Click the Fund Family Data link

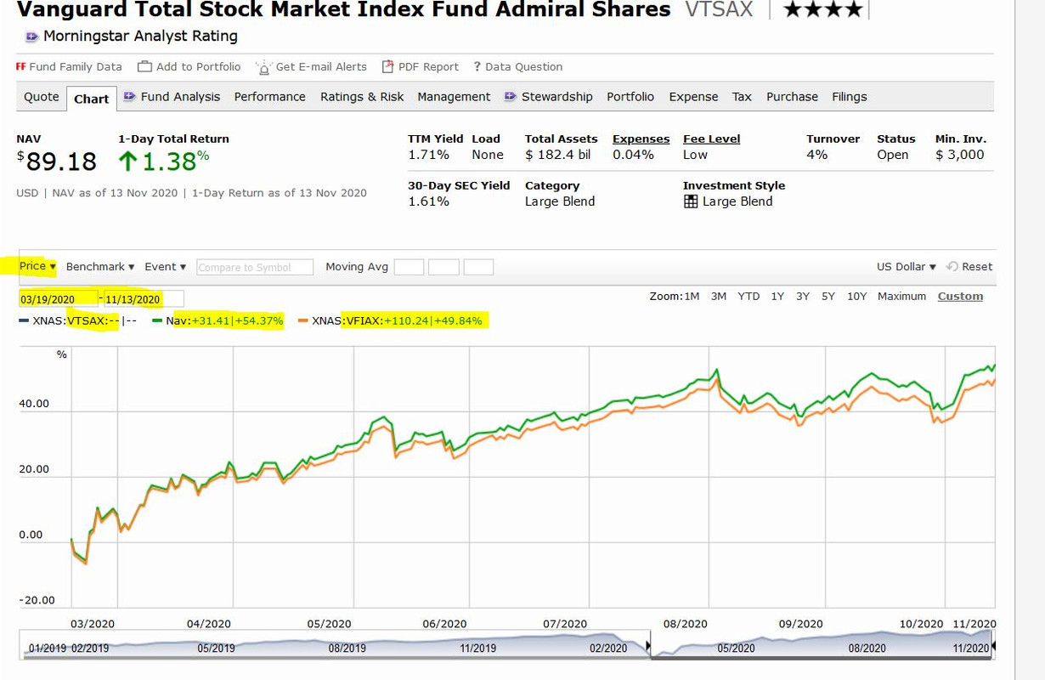76,67
